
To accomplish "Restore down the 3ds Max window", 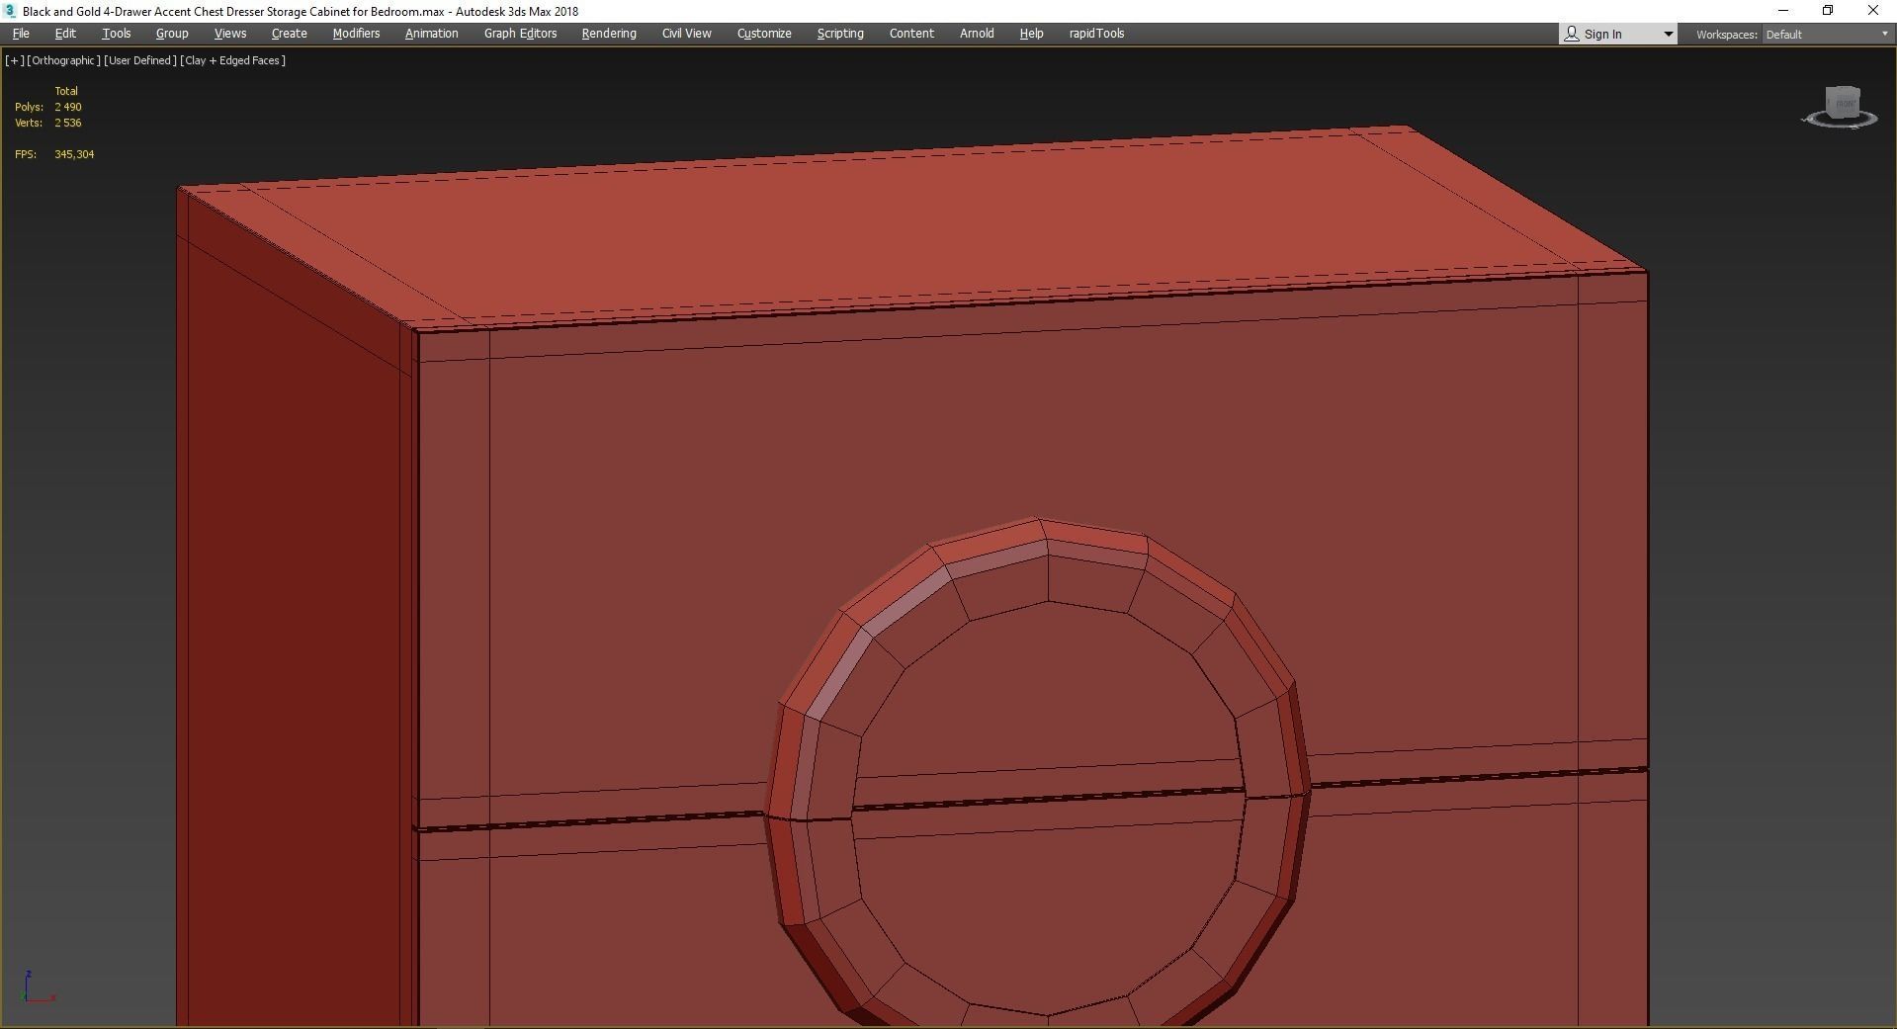I will pyautogui.click(x=1828, y=11).
